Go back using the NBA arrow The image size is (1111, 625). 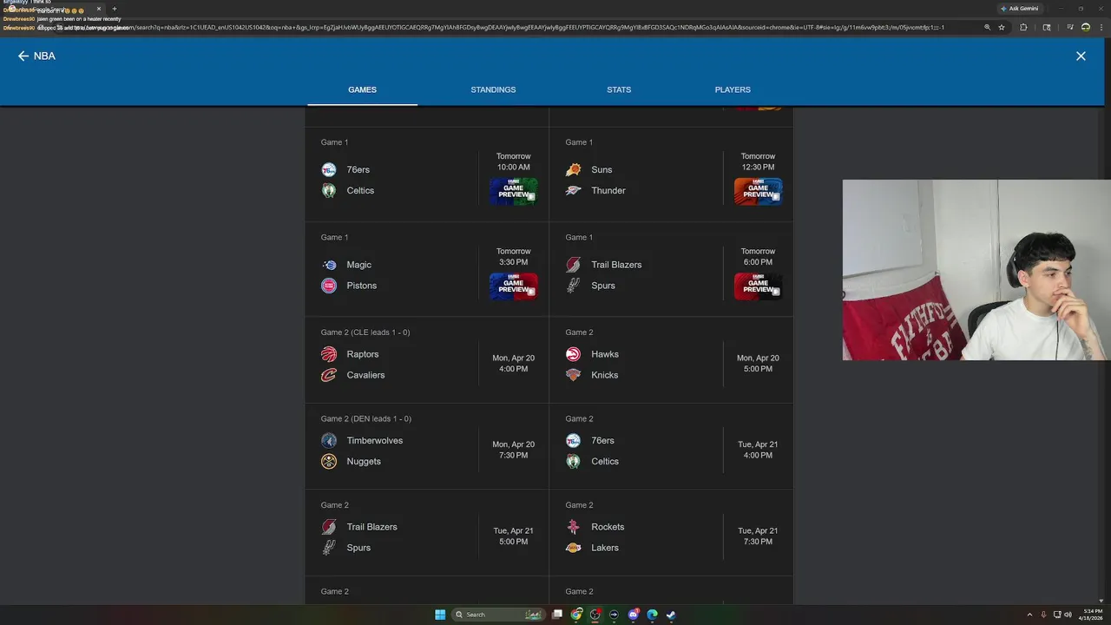[23, 56]
